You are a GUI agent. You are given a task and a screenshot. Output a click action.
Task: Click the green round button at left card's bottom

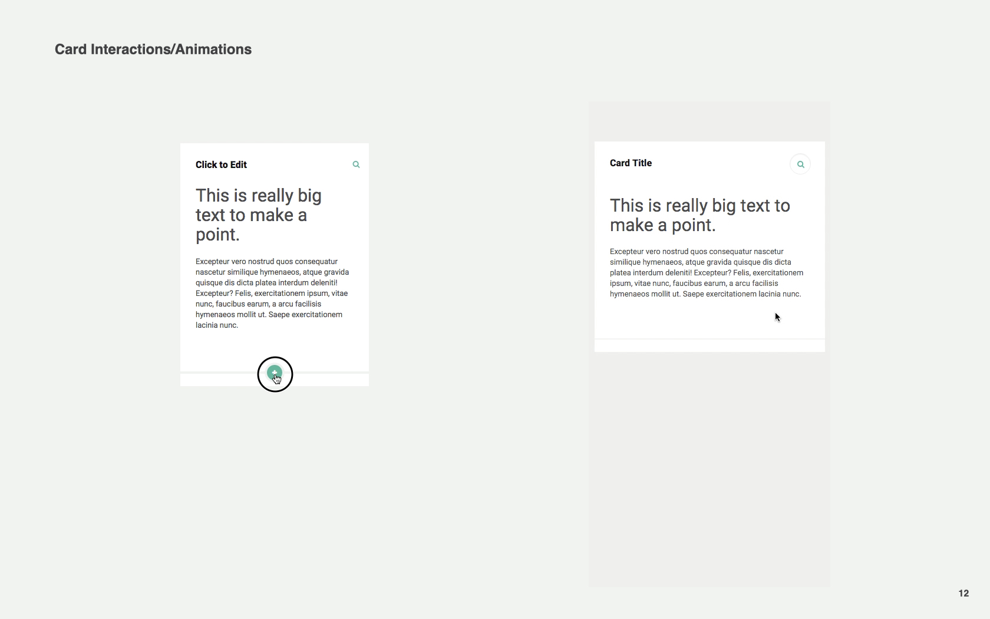(x=275, y=373)
